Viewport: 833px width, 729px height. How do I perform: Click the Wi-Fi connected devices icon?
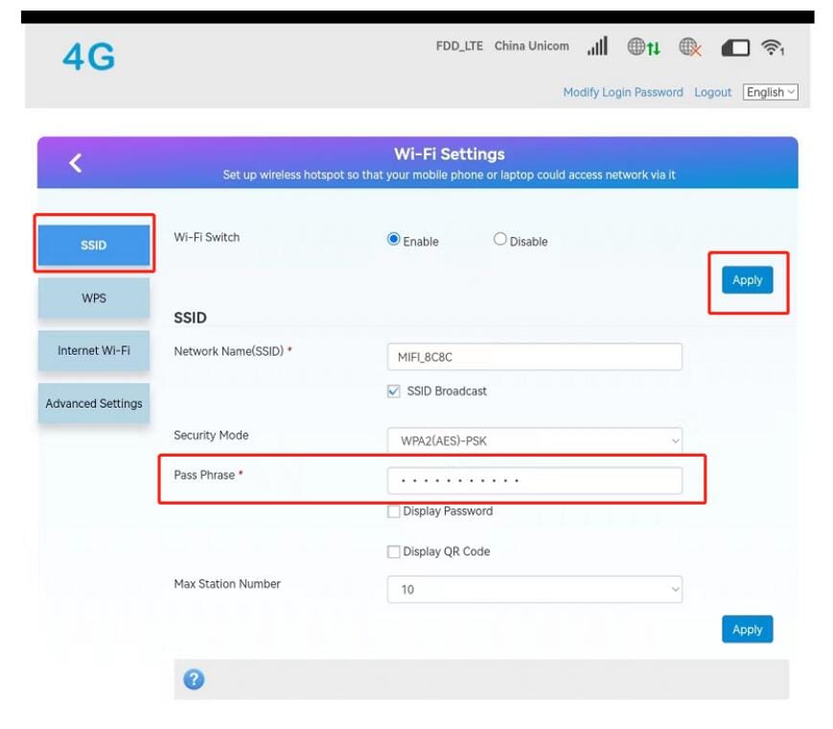[x=772, y=47]
